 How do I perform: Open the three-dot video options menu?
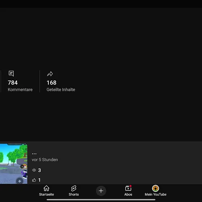(34, 154)
